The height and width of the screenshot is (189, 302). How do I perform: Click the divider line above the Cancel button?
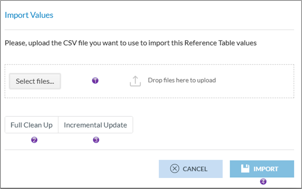tap(149, 150)
